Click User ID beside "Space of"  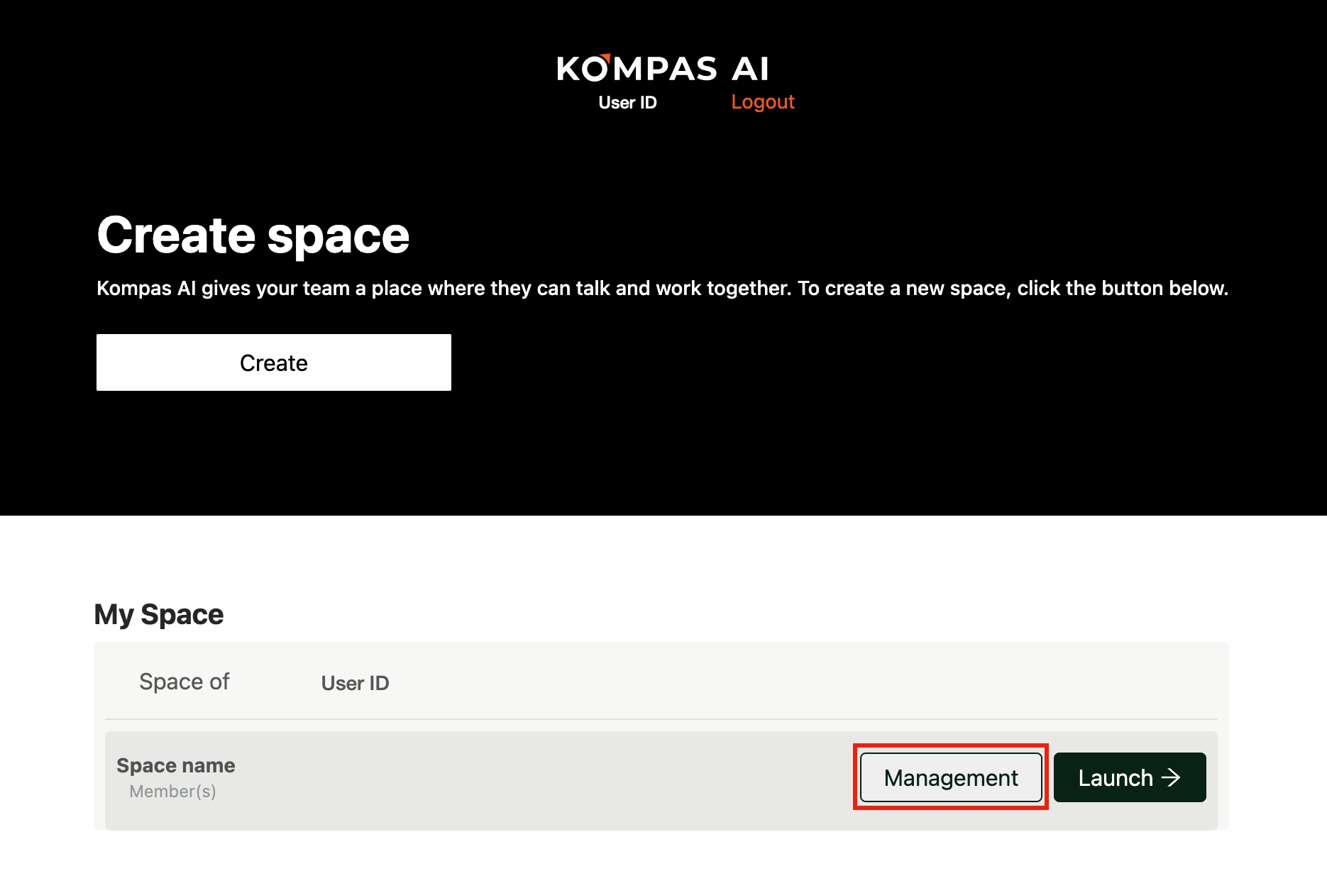pos(355,683)
